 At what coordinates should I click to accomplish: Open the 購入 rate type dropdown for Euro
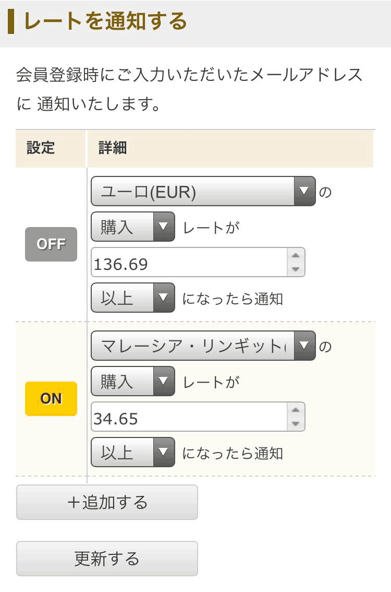(133, 227)
